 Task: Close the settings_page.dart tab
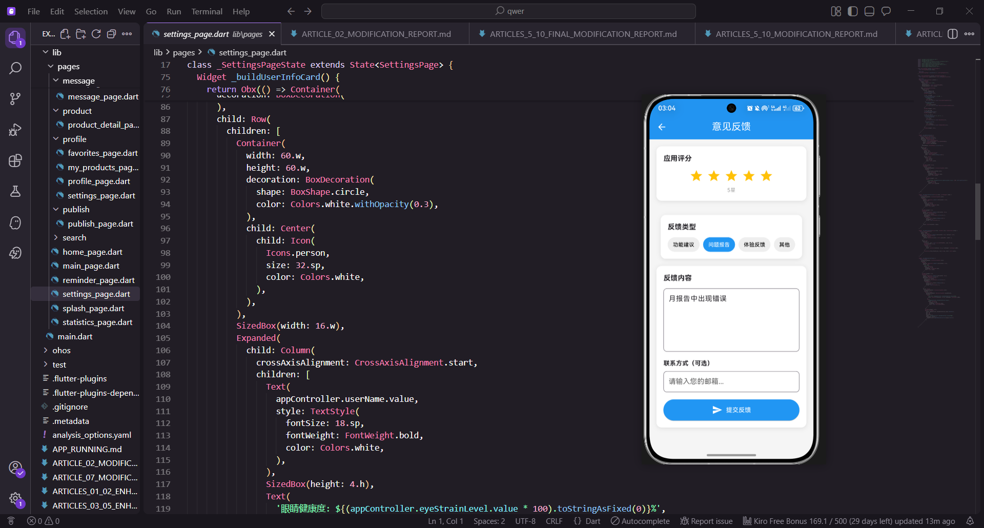click(x=272, y=34)
